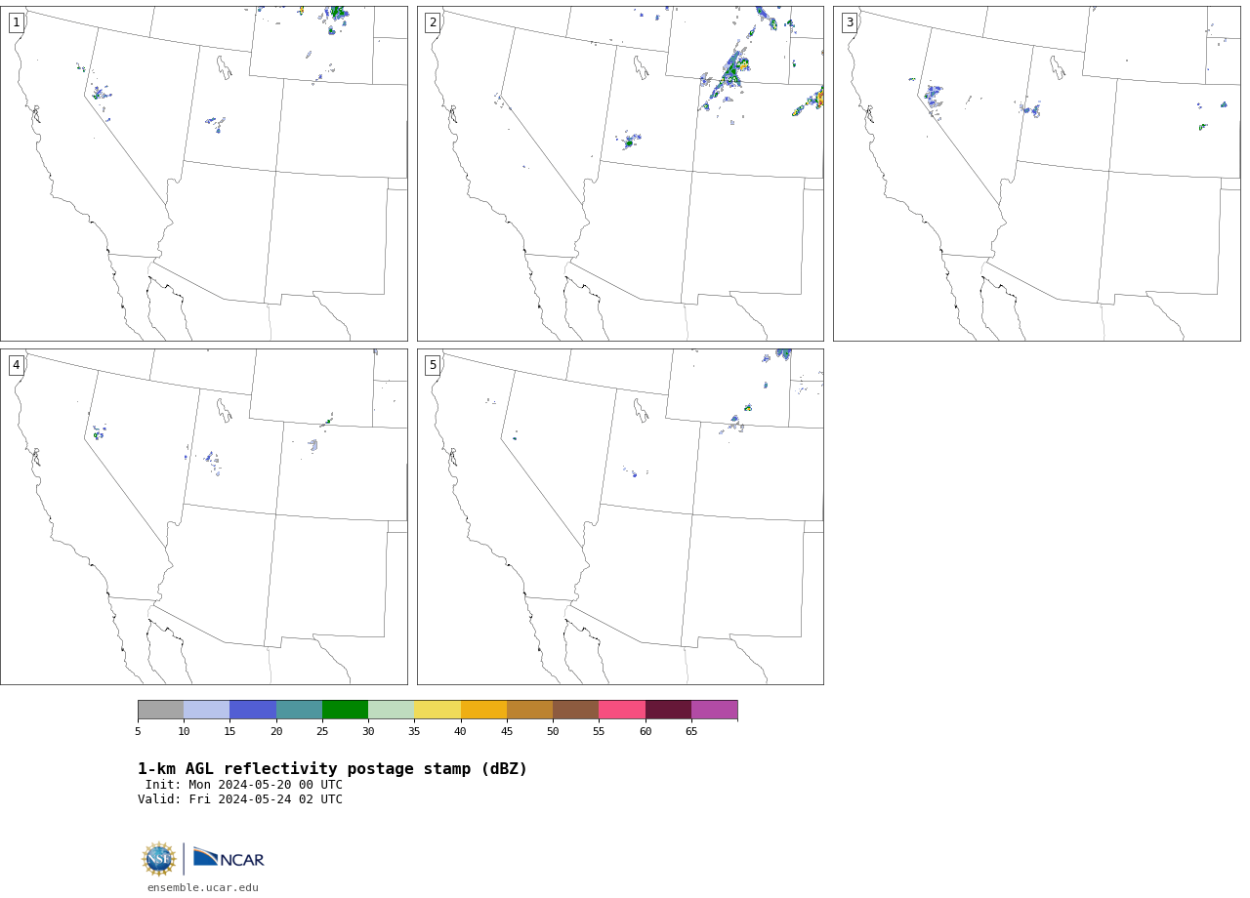The width and height of the screenshot is (1250, 898).
Task: Click the panel label number 1
Action: click(17, 22)
